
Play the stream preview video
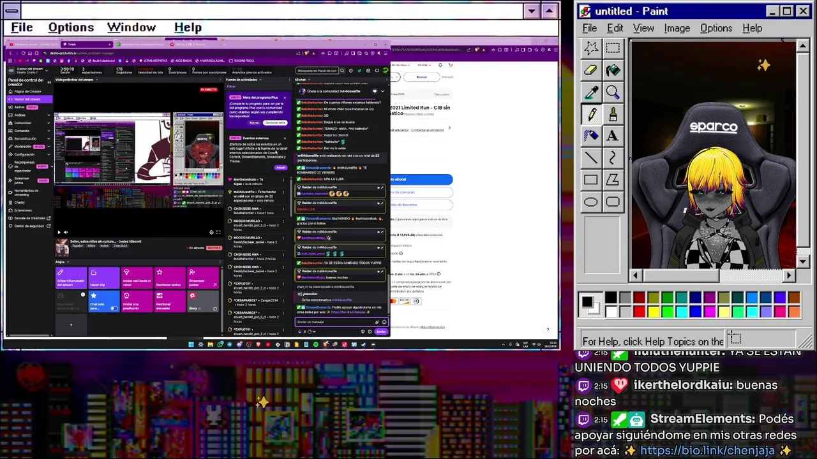tap(59, 232)
